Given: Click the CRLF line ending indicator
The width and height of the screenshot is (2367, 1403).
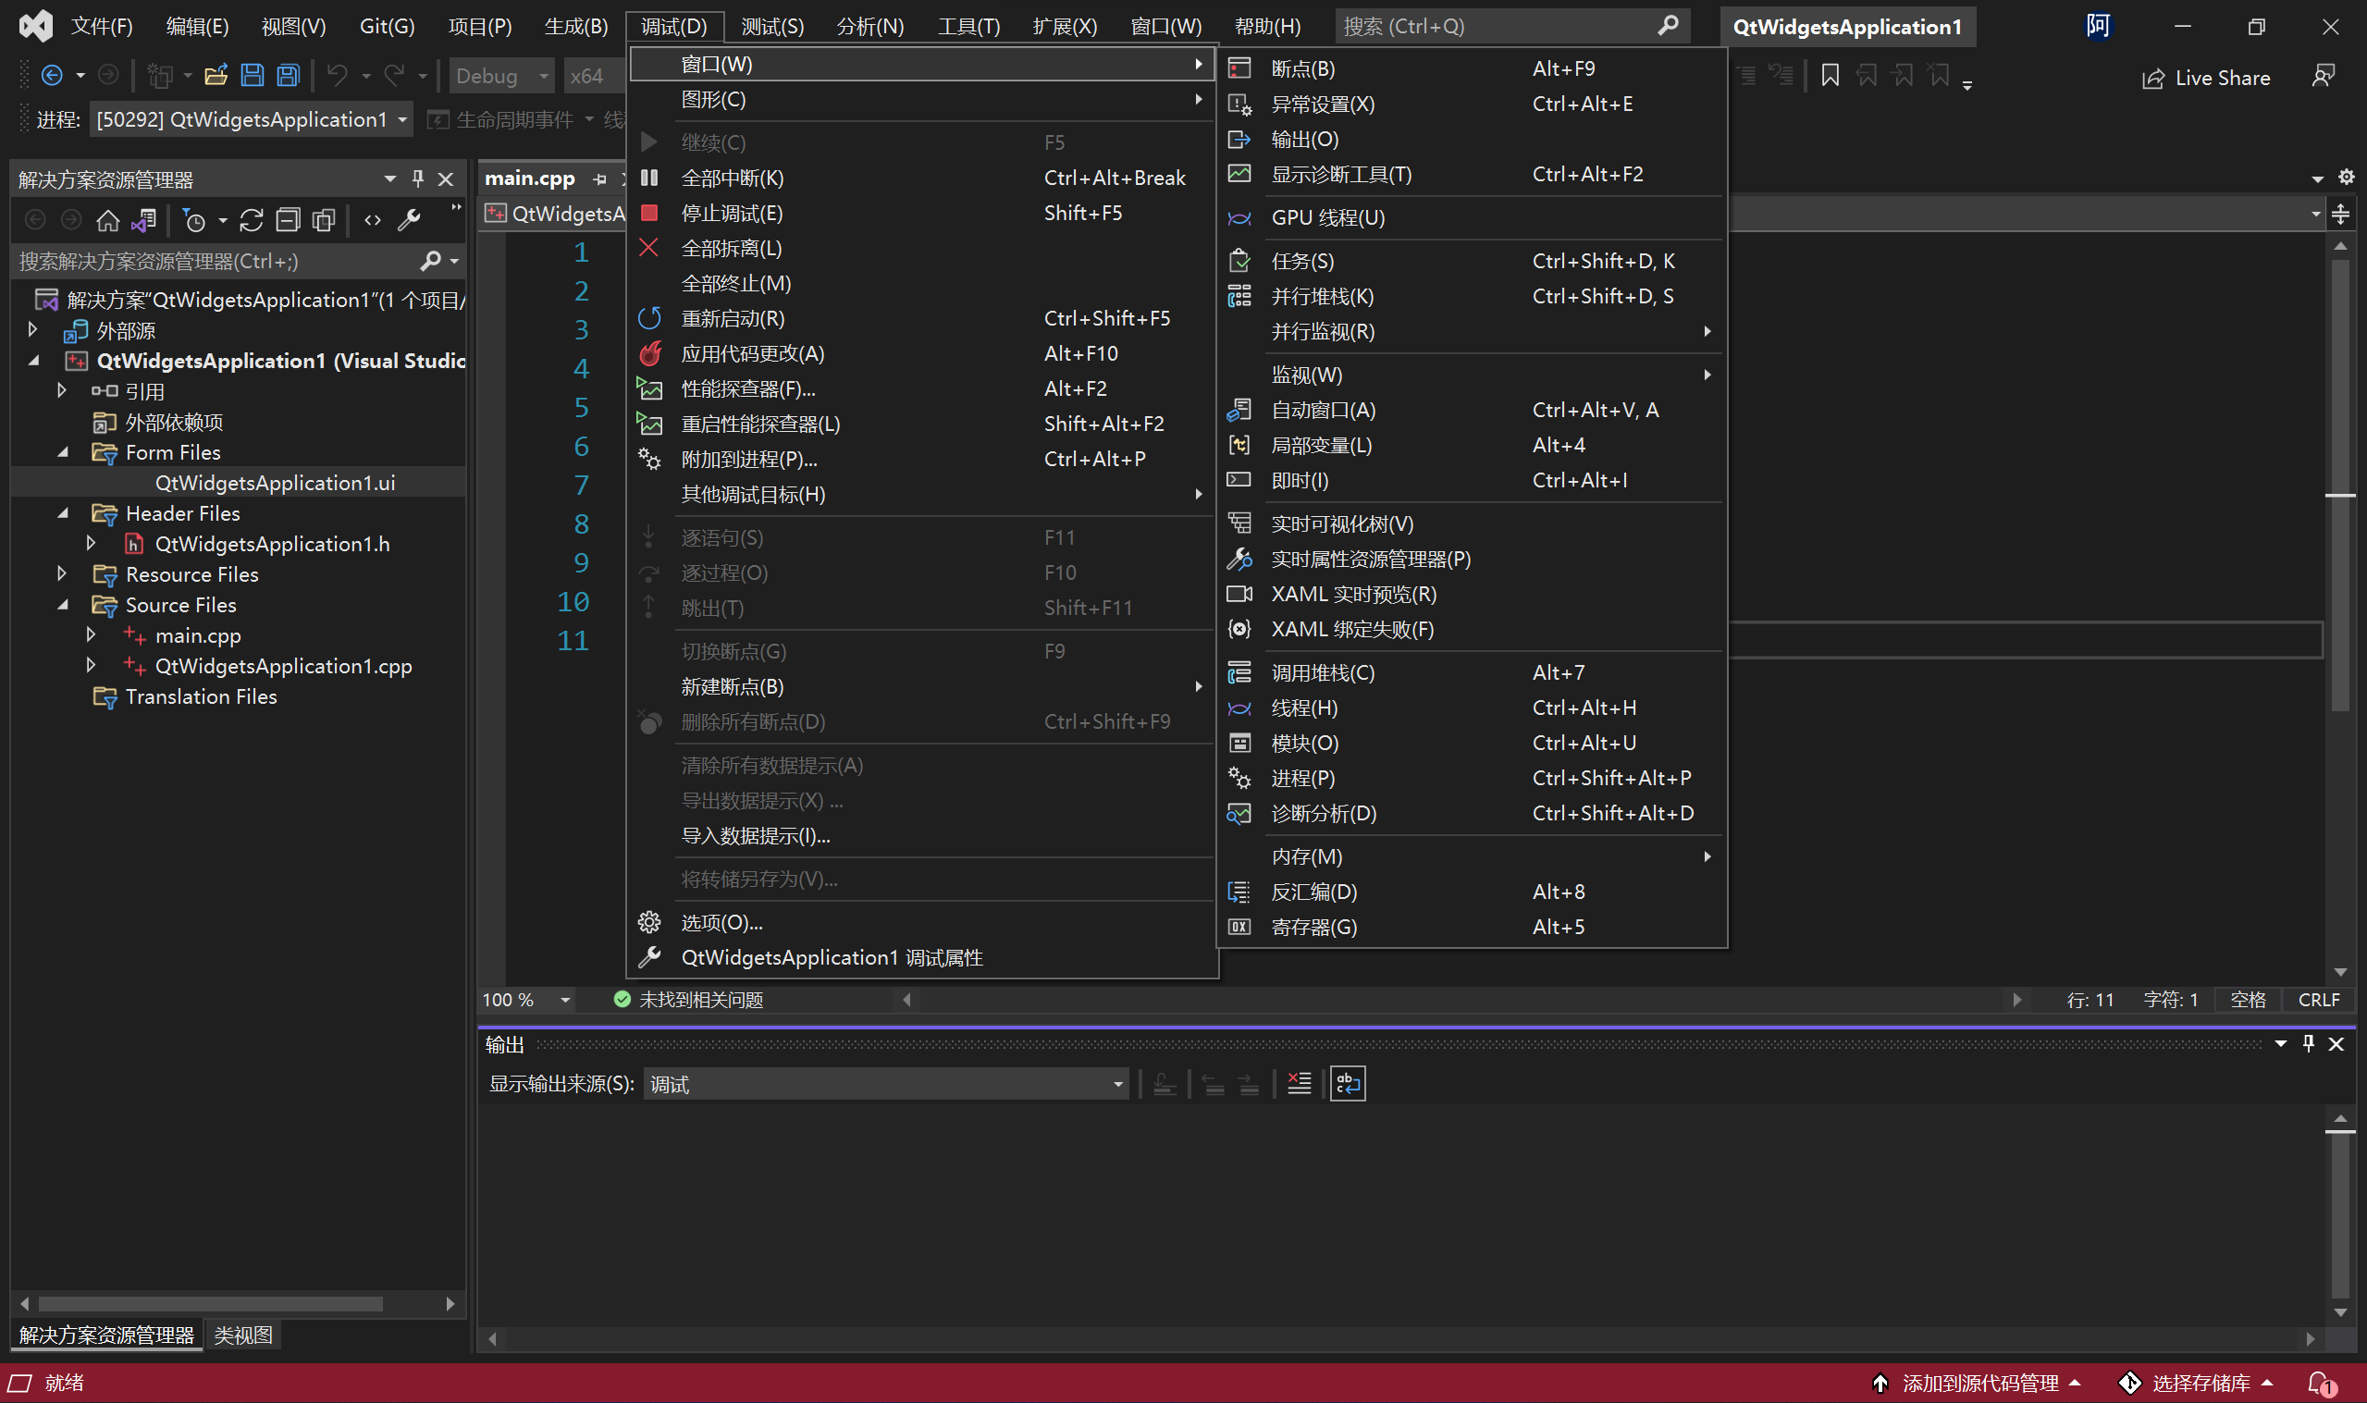Looking at the screenshot, I should click(2318, 1000).
